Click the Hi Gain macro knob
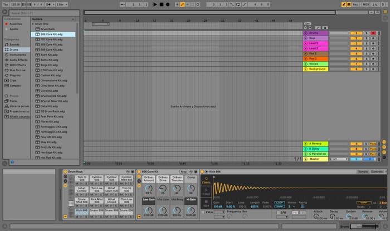The width and height of the screenshot is (390, 231). (x=191, y=210)
